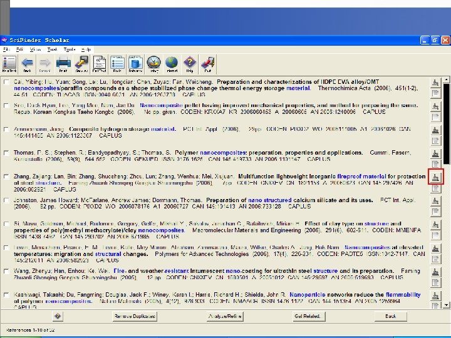Go Back using the blue arrow toolbar icon
The image size is (451, 338).
27,64
